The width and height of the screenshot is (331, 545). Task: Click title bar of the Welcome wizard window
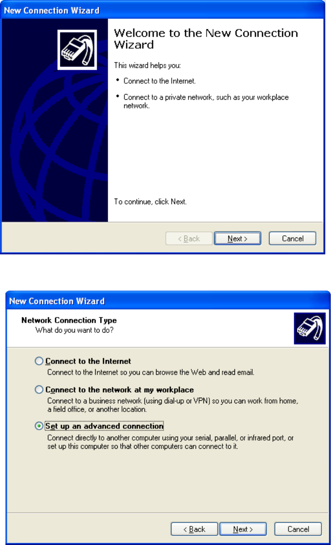coord(163,10)
